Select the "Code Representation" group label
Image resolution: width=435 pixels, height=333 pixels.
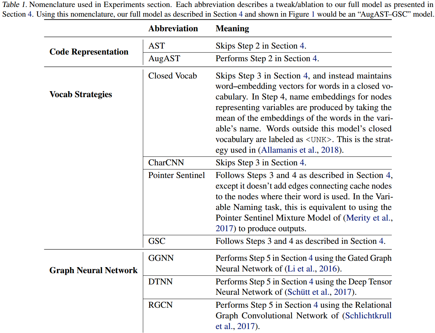89,52
